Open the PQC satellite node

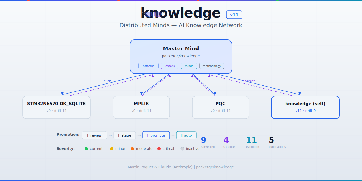point(221,107)
